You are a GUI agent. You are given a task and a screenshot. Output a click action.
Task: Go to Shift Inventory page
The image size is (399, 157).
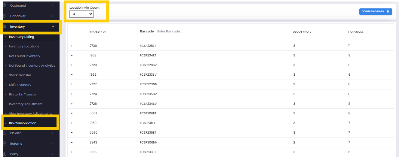click(20, 85)
